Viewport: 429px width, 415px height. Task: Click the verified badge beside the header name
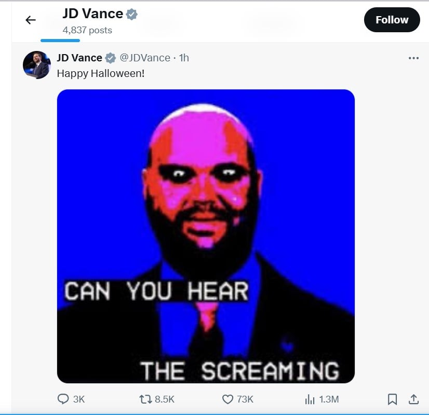[131, 14]
